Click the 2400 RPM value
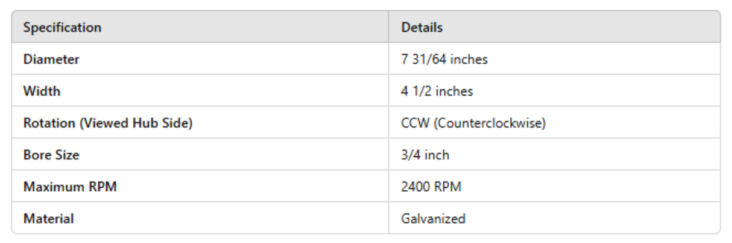Viewport: 732px width, 243px height. click(431, 187)
